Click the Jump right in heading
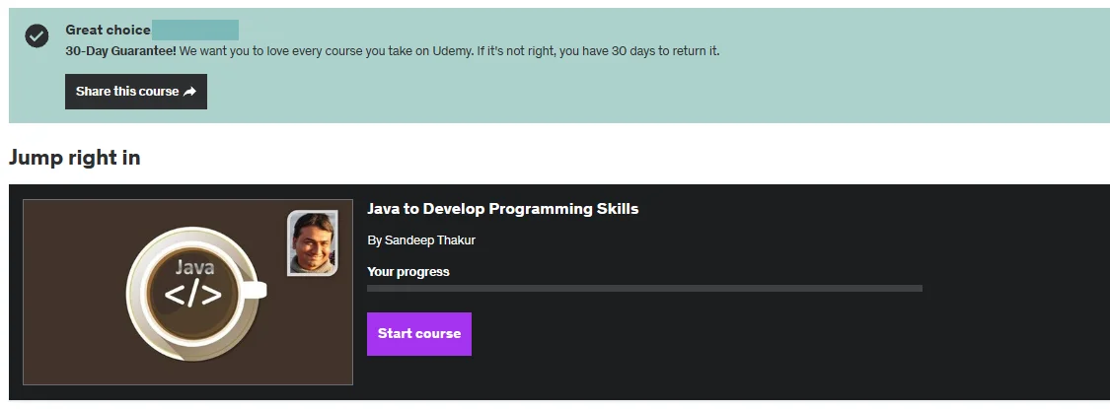The image size is (1110, 409). [x=74, y=157]
